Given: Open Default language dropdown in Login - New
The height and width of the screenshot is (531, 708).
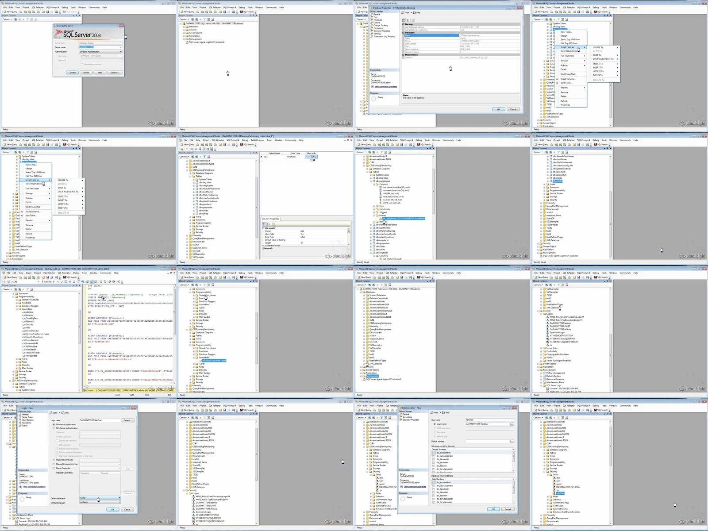Looking at the screenshot, I should coord(119,502).
